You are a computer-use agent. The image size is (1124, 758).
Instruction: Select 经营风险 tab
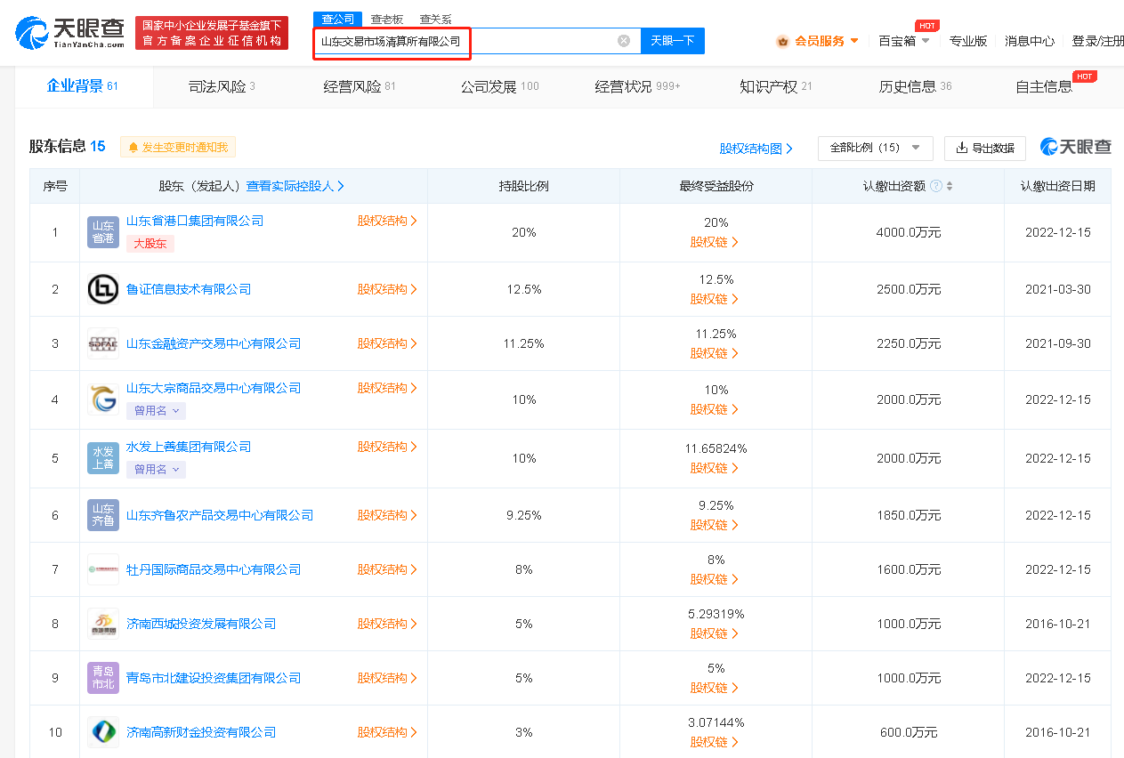point(360,86)
